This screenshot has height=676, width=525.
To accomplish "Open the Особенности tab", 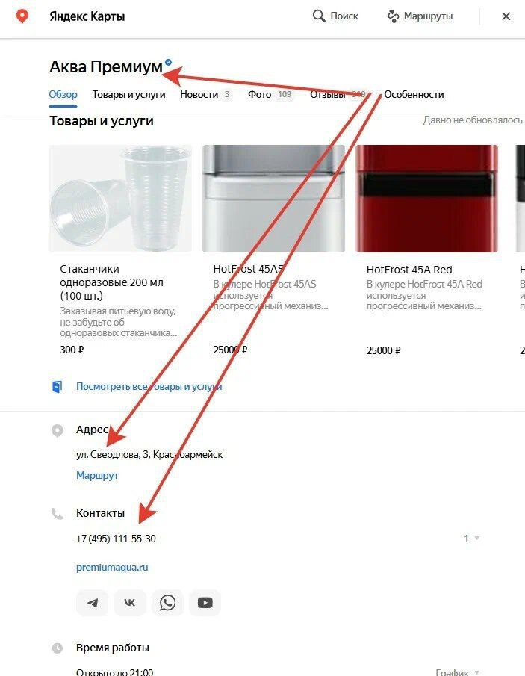I will 414,94.
